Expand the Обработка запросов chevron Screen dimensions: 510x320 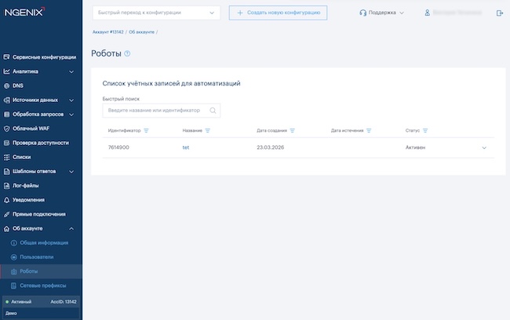coord(71,115)
